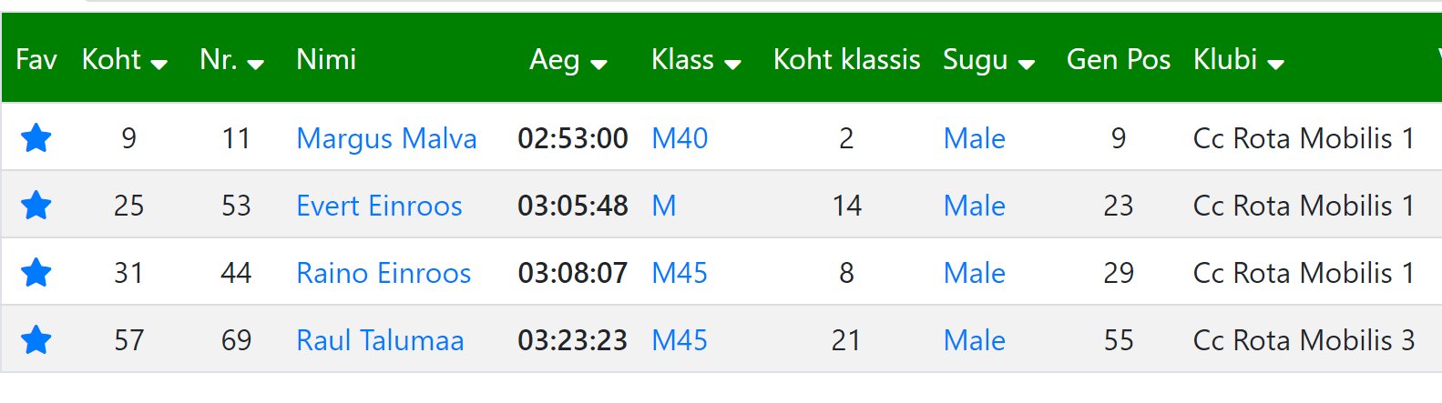
Task: Toggle favorite star for Margus Malva
Action: [36, 138]
